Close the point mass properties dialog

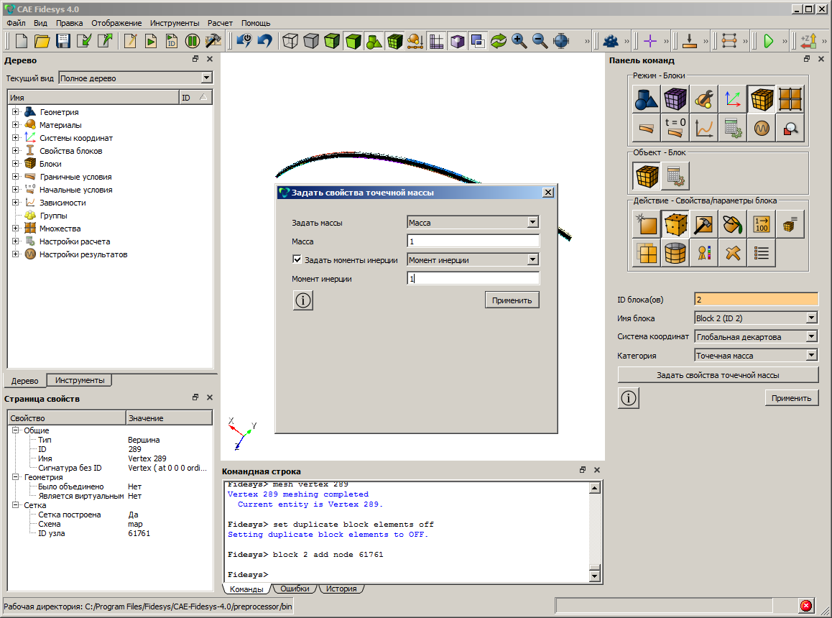coord(548,192)
